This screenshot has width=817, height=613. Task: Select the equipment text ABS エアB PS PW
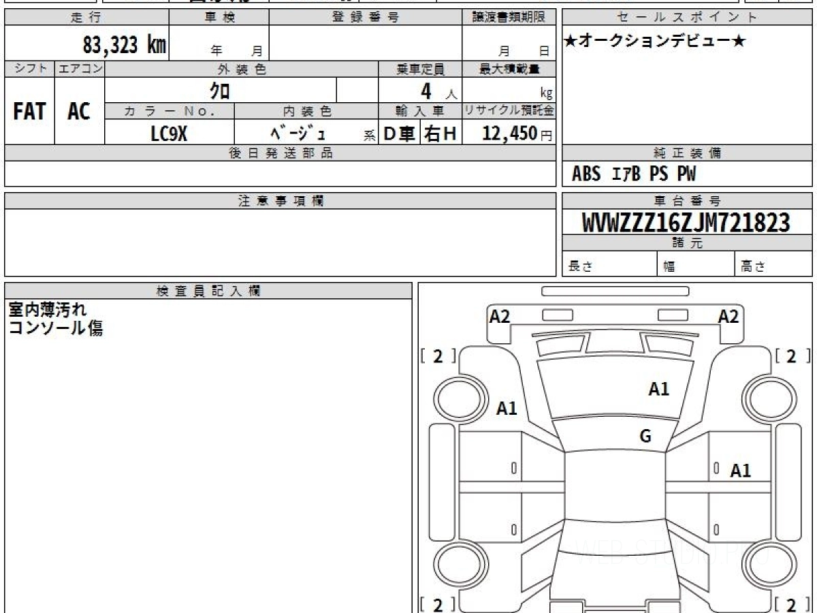634,174
